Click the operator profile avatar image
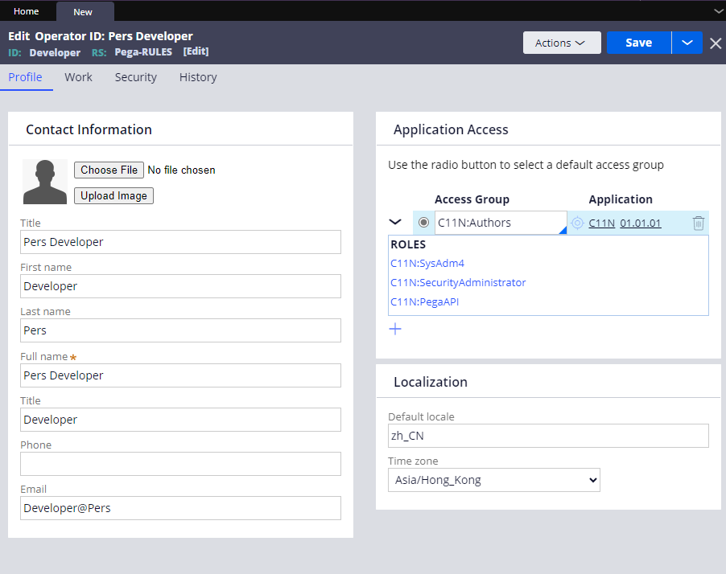This screenshot has height=574, width=726. click(x=45, y=182)
